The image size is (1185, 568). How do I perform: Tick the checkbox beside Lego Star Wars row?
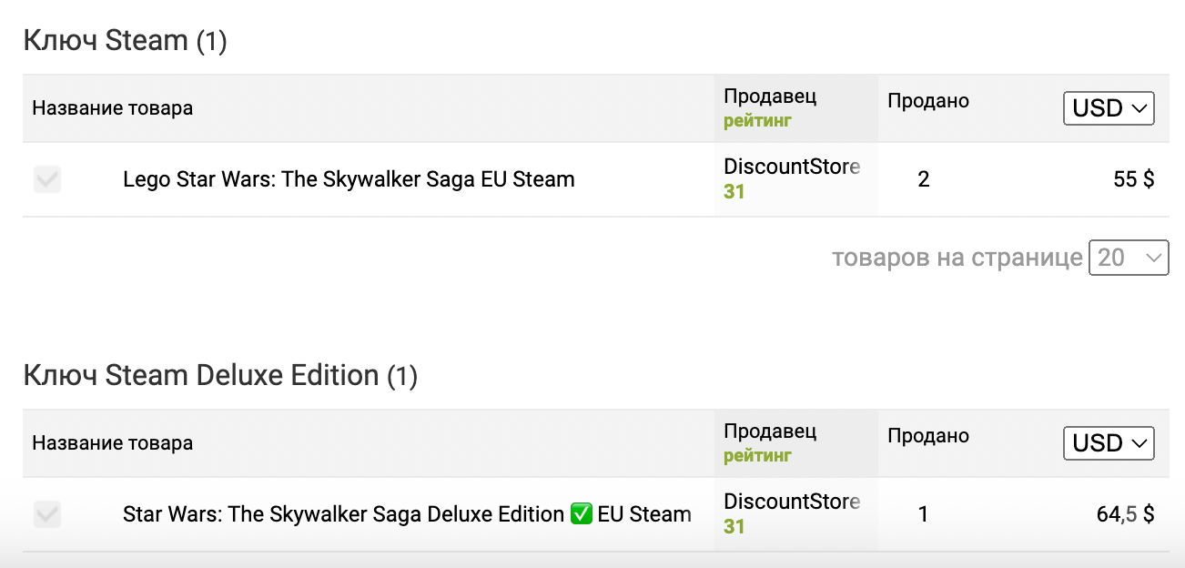[47, 179]
